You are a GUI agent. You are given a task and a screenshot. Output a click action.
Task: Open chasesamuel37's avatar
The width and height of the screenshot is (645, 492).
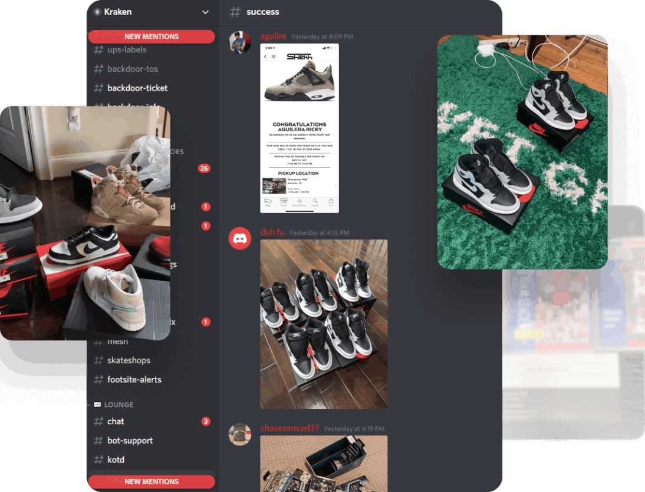click(240, 434)
